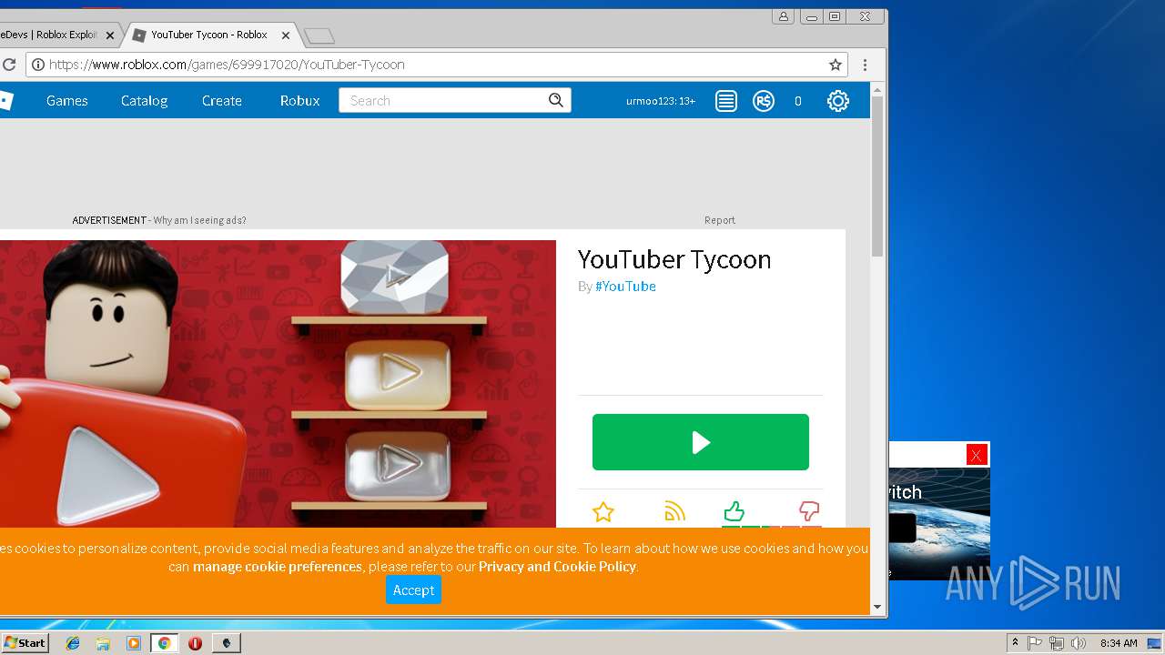Open the Robux menu
This screenshot has height=655, width=1165.
pos(299,101)
